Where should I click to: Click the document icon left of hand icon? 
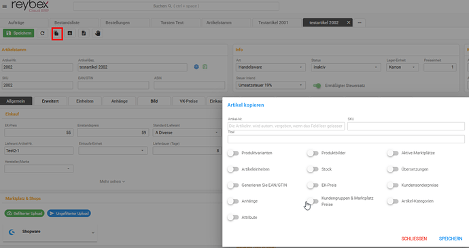[x=84, y=33]
